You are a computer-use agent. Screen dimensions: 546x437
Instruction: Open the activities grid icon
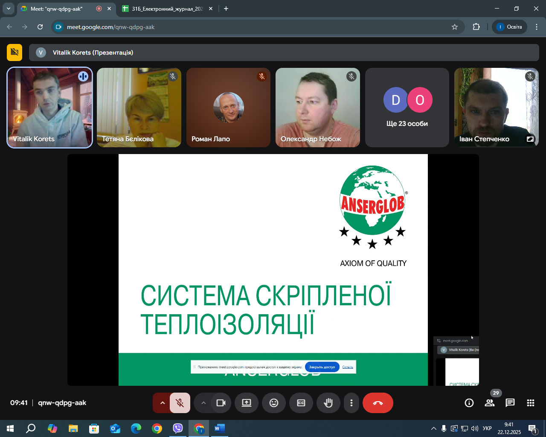click(x=531, y=403)
